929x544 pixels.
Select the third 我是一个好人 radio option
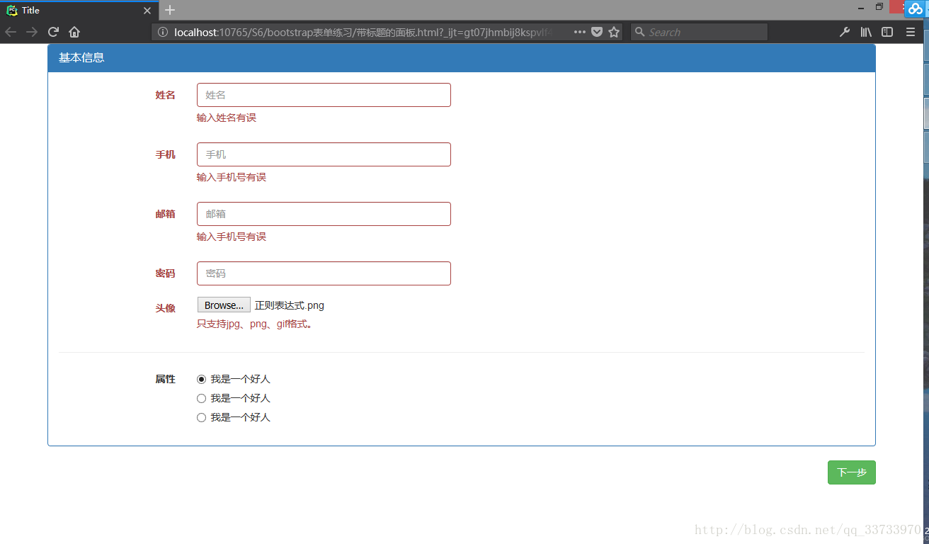pos(201,417)
